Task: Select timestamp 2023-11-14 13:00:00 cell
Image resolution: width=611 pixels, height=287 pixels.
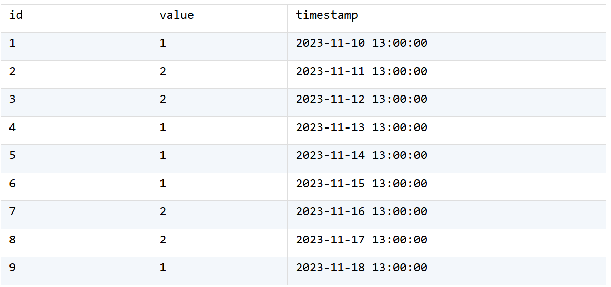Action: [x=446, y=158]
